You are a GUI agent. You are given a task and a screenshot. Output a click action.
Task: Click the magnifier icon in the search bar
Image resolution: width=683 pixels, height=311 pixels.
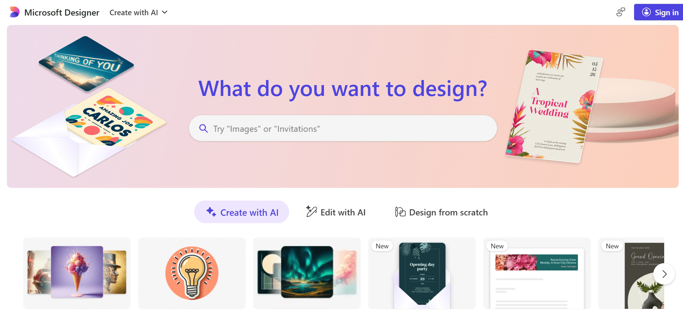pos(203,128)
